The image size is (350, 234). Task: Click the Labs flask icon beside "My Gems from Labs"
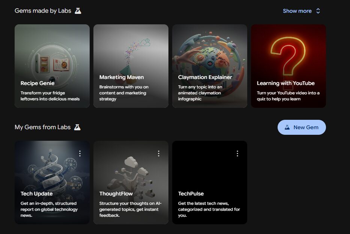coord(78,127)
